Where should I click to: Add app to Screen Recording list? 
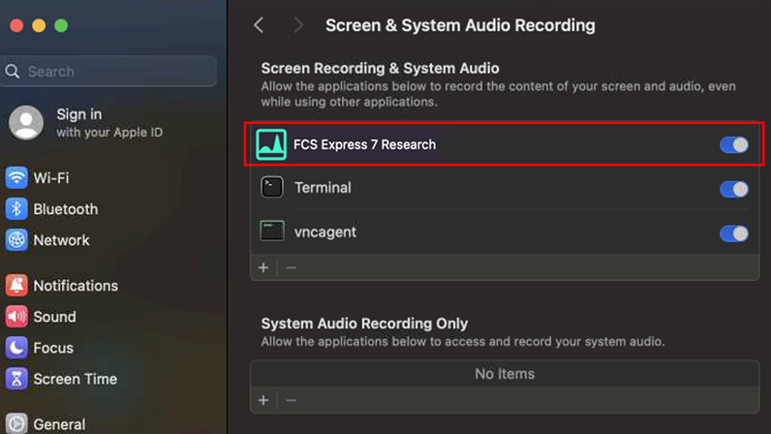pyautogui.click(x=263, y=267)
